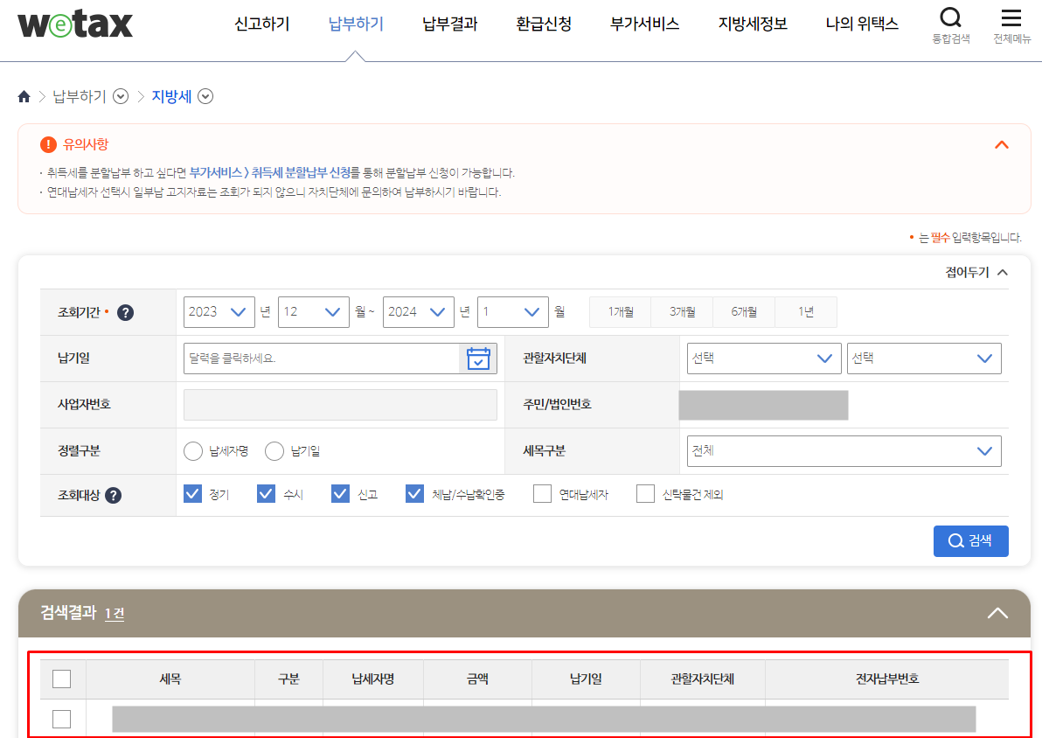Click the home icon in the breadcrumb
Image resolution: width=1042 pixels, height=738 pixels.
coord(24,96)
